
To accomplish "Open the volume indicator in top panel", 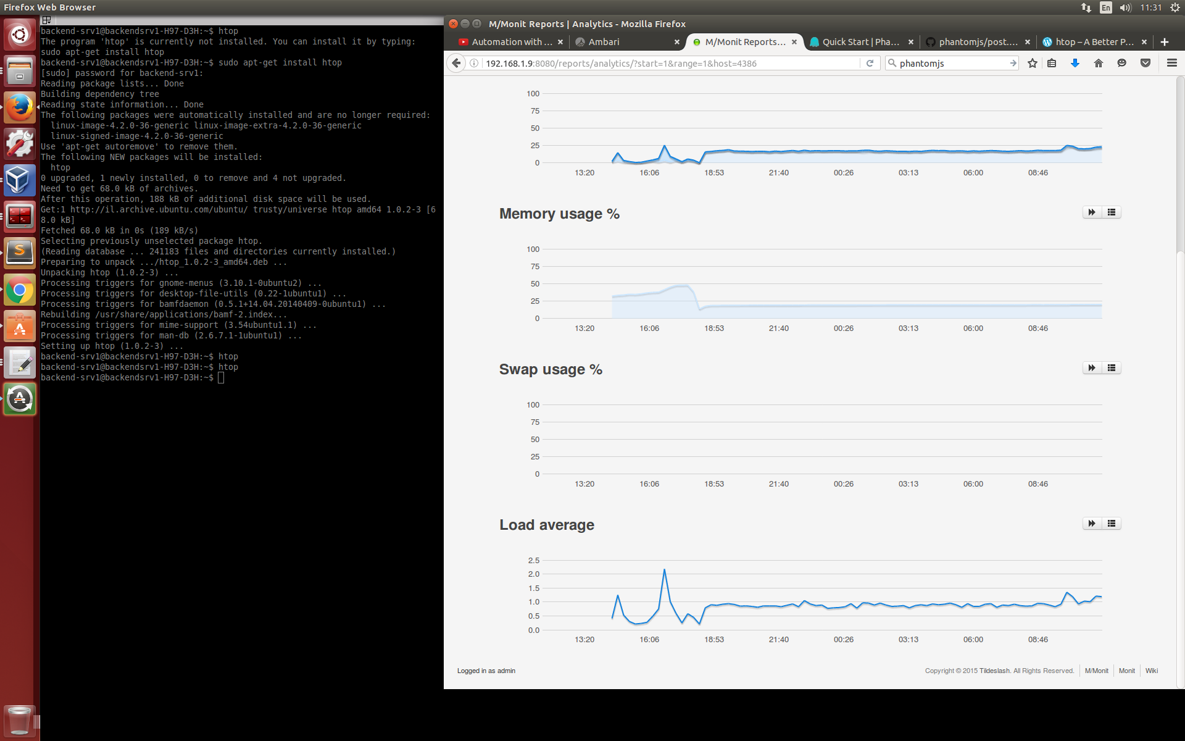I will (x=1126, y=7).
